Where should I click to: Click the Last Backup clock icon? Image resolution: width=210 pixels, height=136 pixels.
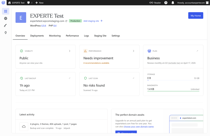pyautogui.click(x=22, y=78)
